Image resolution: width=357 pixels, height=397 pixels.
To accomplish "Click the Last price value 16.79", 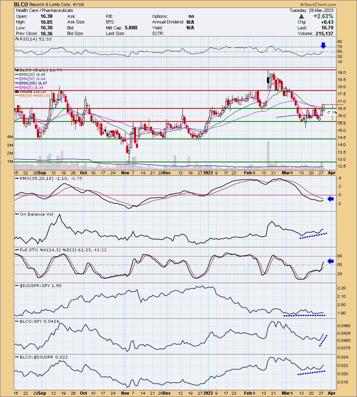I will 327,28.
